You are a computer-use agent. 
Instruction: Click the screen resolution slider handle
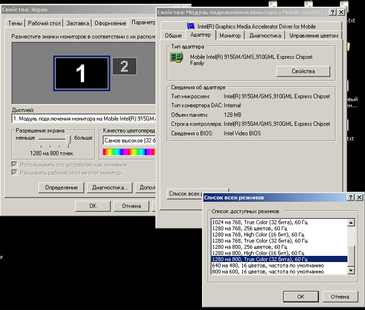click(x=69, y=139)
